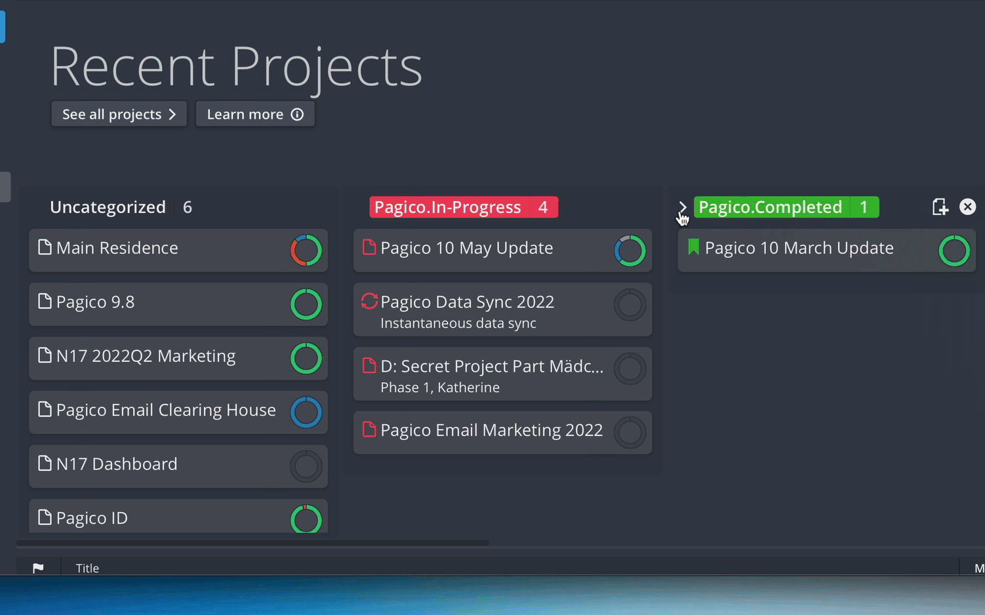
Task: Open D: Secret Project Part project card
Action: click(503, 374)
